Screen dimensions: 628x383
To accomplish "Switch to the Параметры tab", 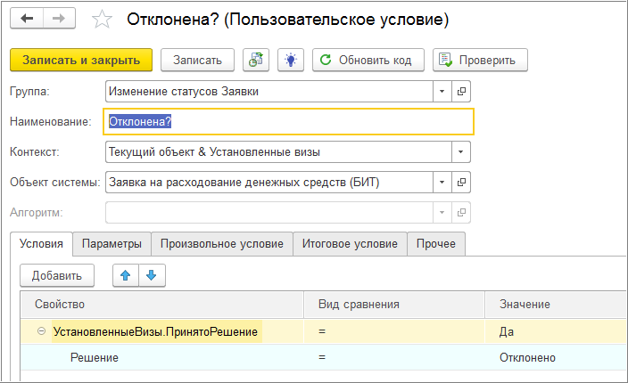I will (112, 244).
